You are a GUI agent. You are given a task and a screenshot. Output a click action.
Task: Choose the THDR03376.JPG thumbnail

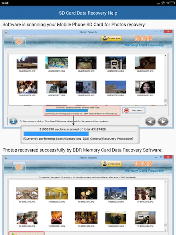coord(57,193)
